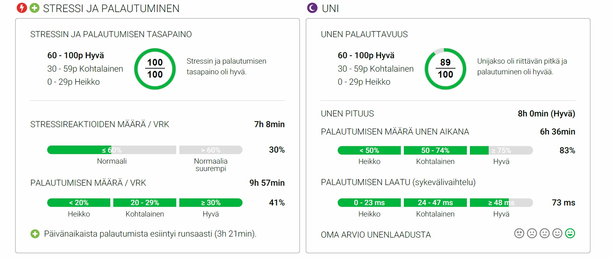Image resolution: width=612 pixels, height=258 pixels.
Task: Click the 100/100 stress balance score ring
Action: coord(155,69)
